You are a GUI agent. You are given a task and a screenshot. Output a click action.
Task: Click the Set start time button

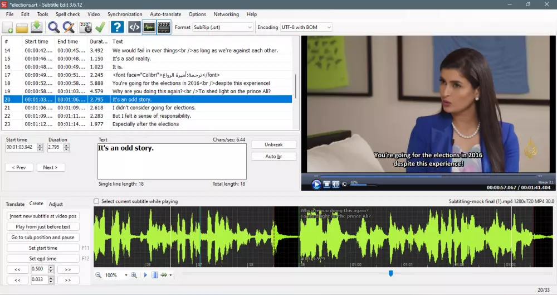43,248
